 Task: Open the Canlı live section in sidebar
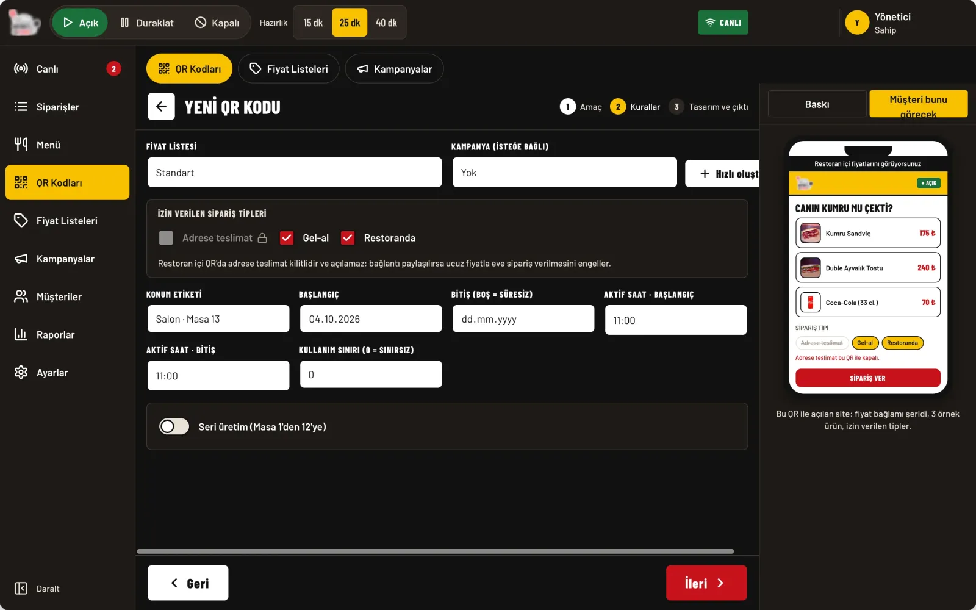67,69
